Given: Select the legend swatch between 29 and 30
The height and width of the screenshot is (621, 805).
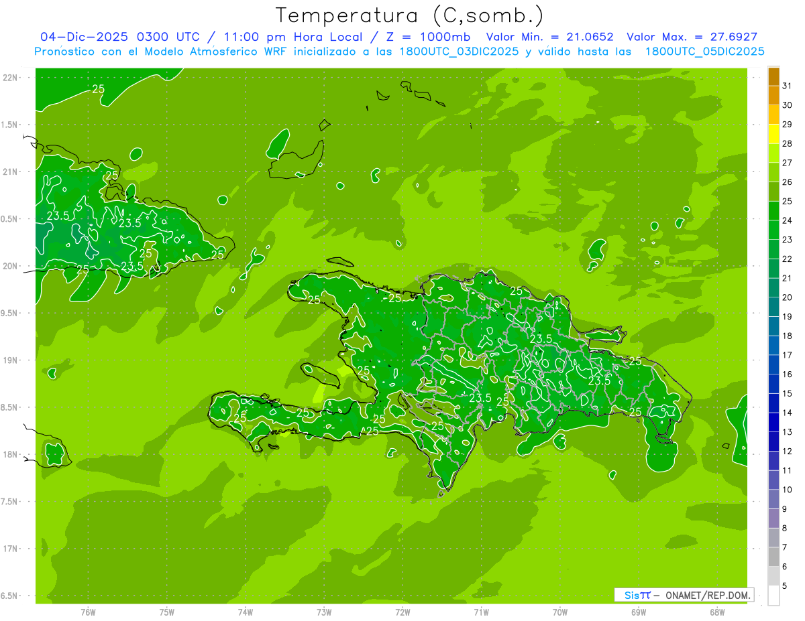Looking at the screenshot, I should [773, 115].
